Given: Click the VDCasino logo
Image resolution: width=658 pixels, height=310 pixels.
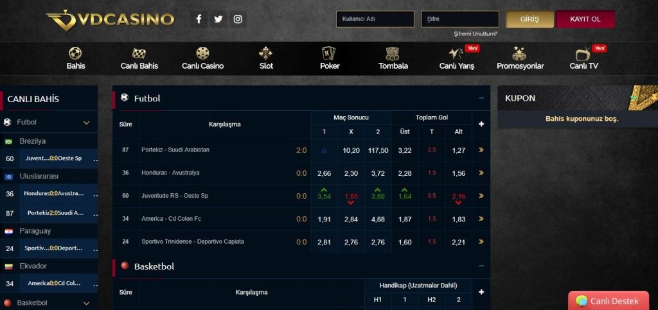Looking at the screenshot, I should (x=110, y=19).
